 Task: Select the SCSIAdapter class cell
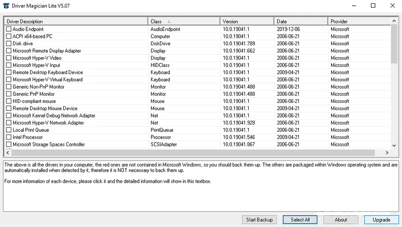pos(164,144)
